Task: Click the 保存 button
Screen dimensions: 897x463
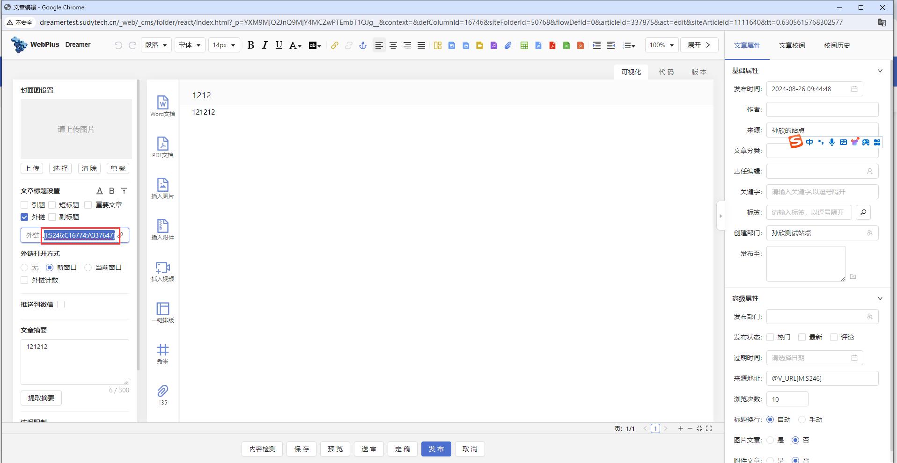Action: click(301, 449)
